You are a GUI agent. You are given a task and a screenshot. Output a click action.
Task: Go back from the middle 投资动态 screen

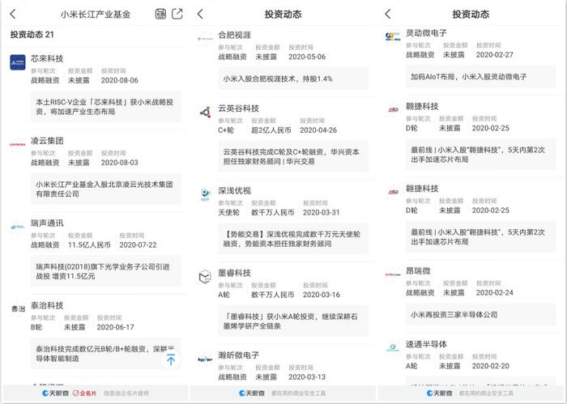pyautogui.click(x=200, y=14)
